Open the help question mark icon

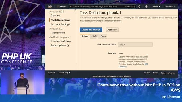[146, 7]
